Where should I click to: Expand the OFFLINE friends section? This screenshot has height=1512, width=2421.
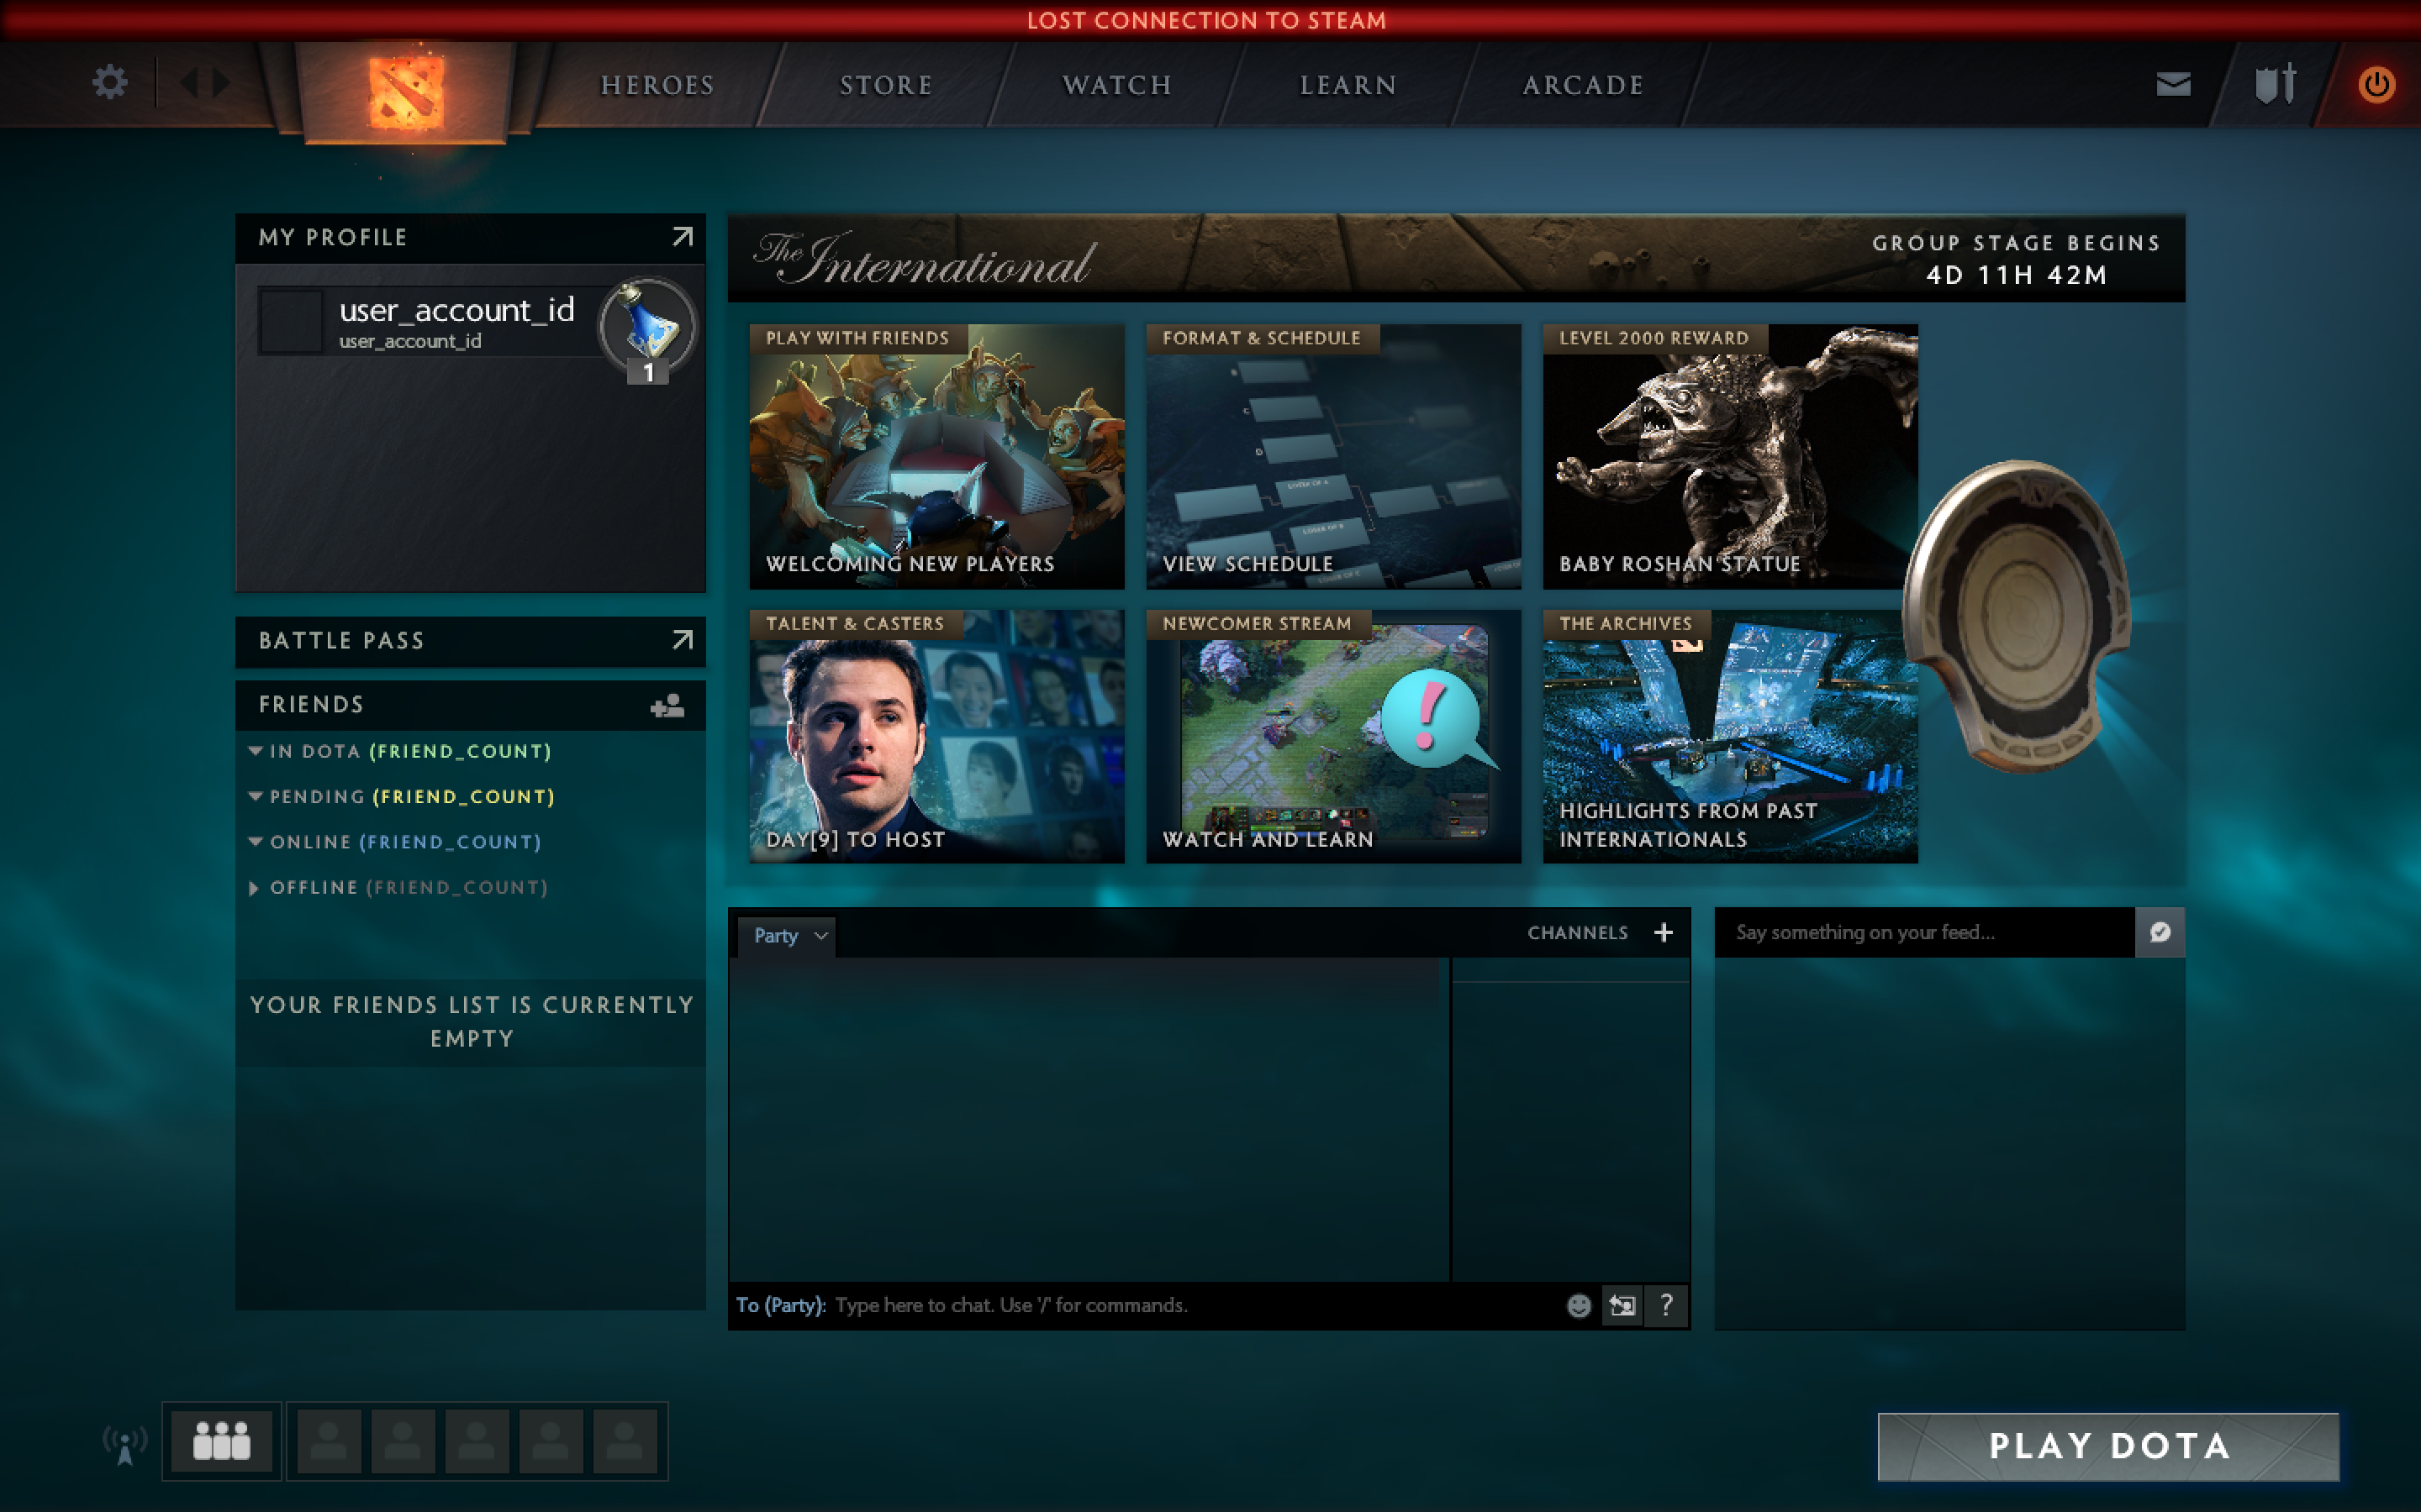pyautogui.click(x=250, y=887)
